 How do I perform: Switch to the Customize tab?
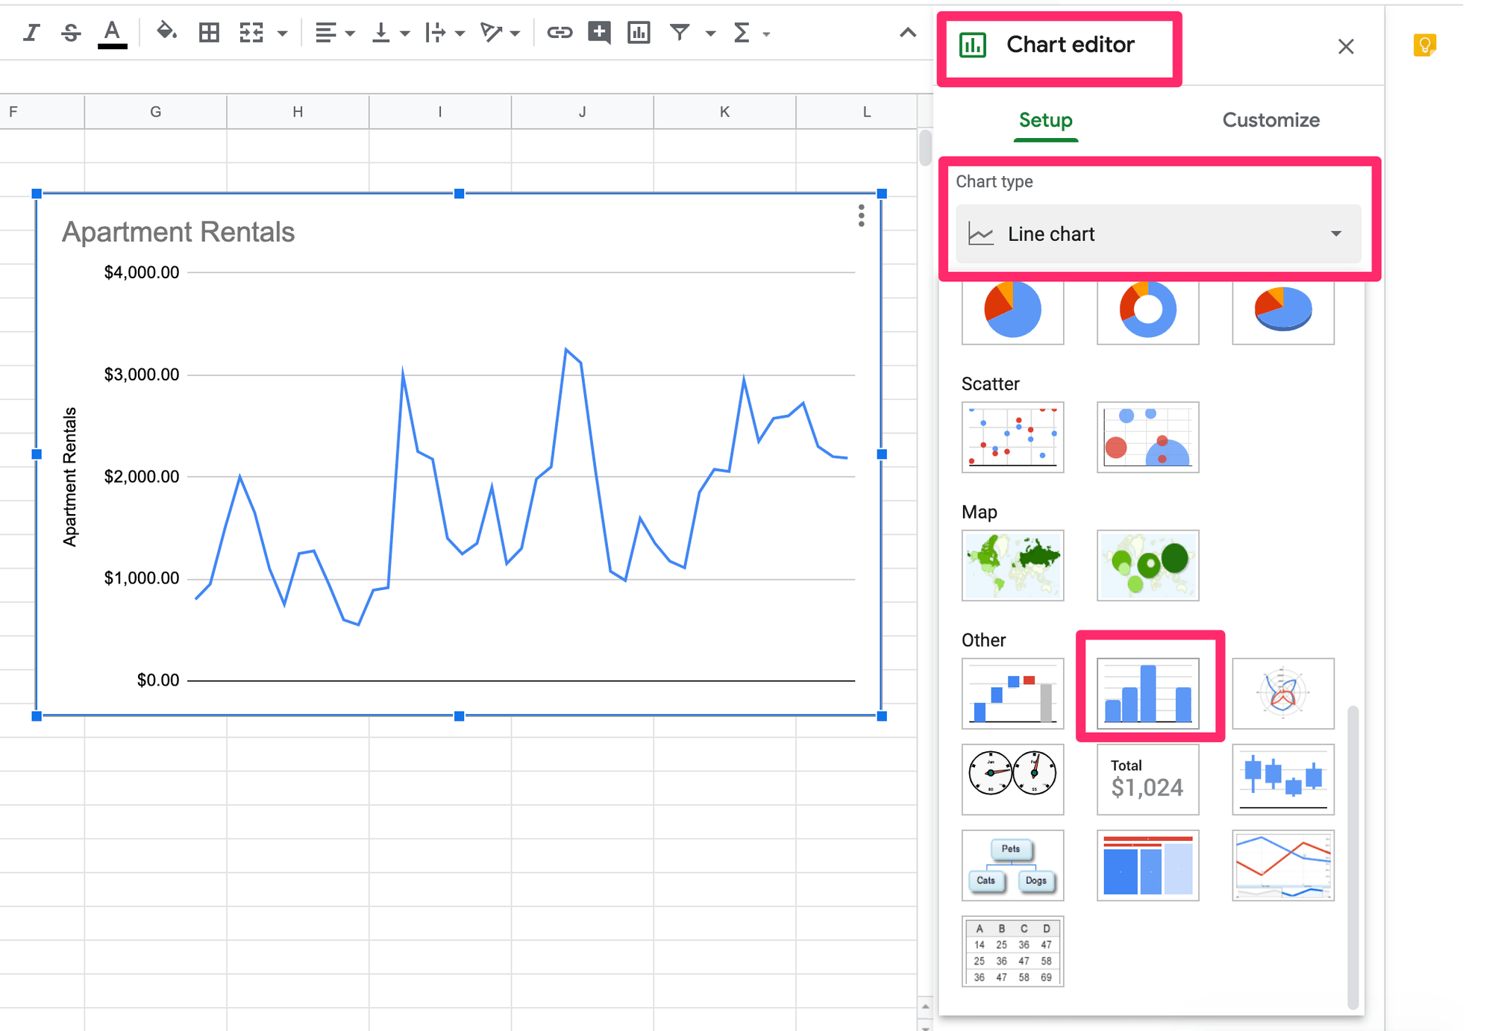point(1270,120)
